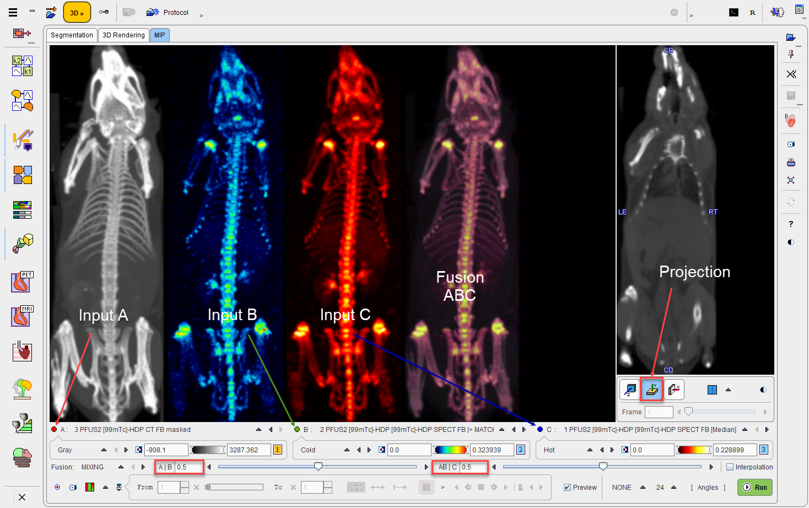
Task: Click the printer icon in right sidebar
Action: [791, 163]
